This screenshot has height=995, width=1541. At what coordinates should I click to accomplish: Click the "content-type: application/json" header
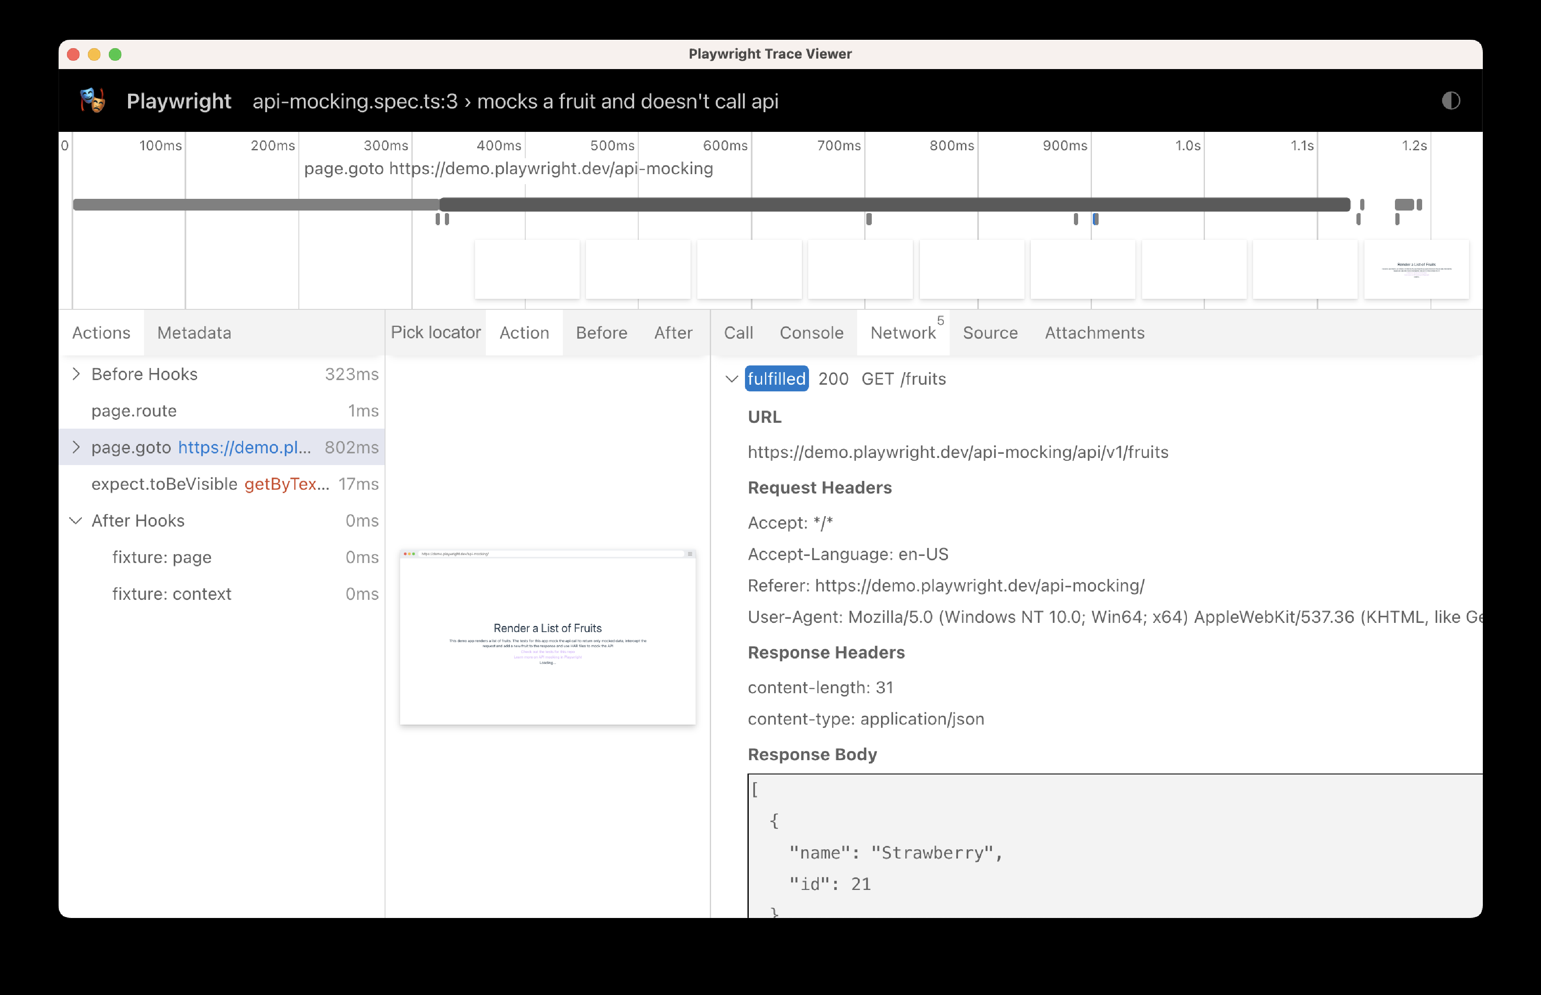click(866, 719)
